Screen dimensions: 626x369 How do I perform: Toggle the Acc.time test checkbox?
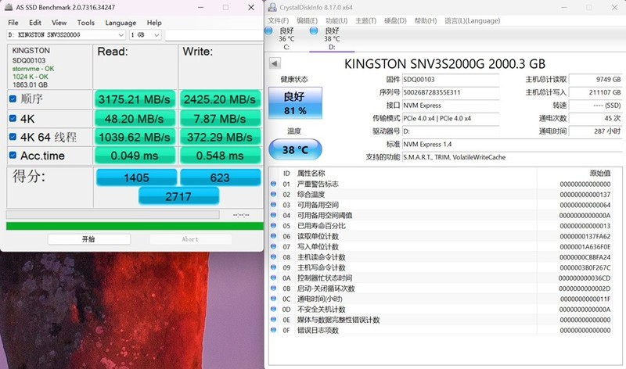coord(13,155)
